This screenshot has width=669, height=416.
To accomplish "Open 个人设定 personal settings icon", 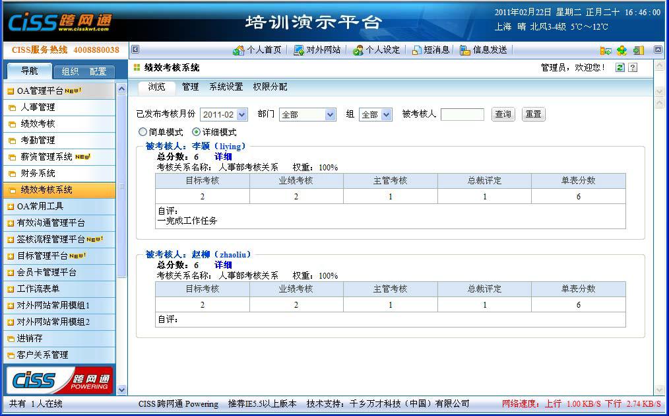I will (356, 50).
